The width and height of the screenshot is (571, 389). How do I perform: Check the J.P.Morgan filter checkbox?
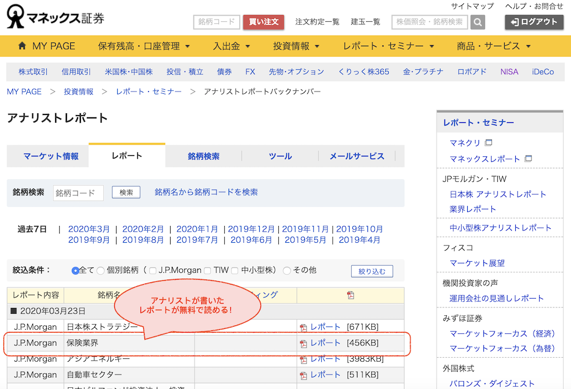point(153,271)
